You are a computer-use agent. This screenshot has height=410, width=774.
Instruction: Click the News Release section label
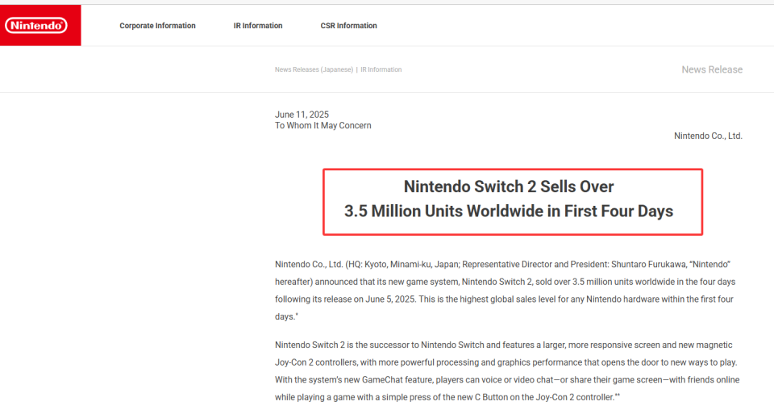click(712, 69)
